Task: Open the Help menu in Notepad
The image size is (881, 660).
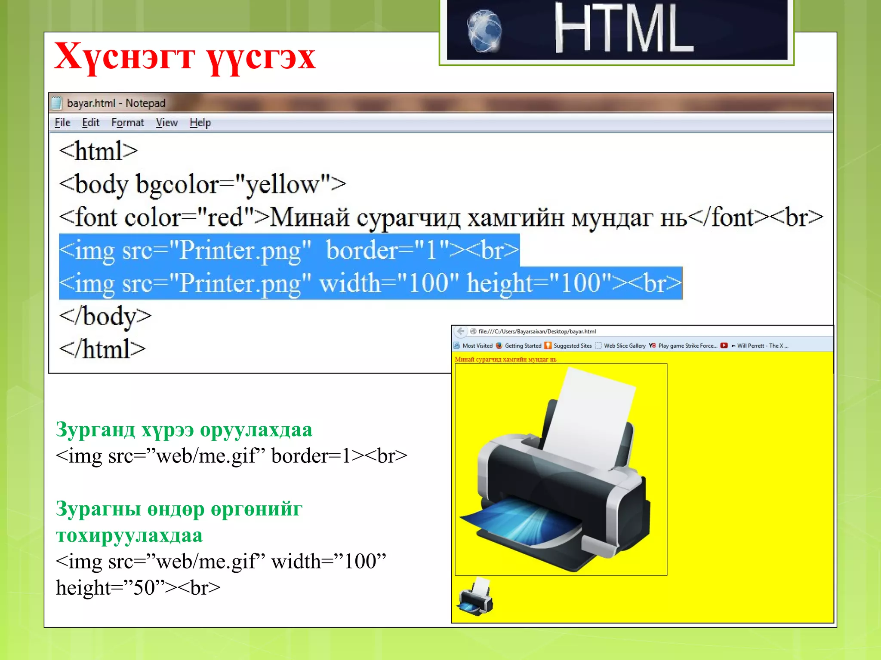Action: [x=200, y=122]
